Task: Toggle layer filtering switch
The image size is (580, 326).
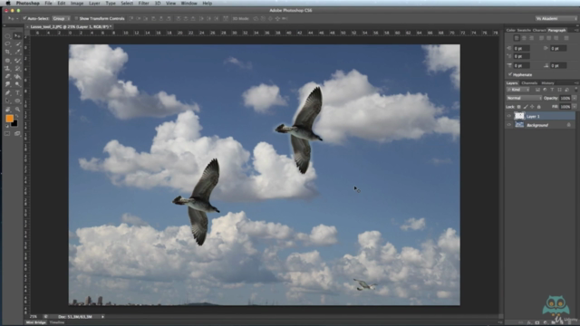Action: [x=576, y=90]
